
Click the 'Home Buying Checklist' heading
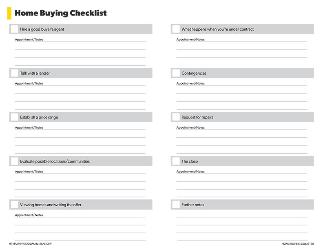click(60, 13)
